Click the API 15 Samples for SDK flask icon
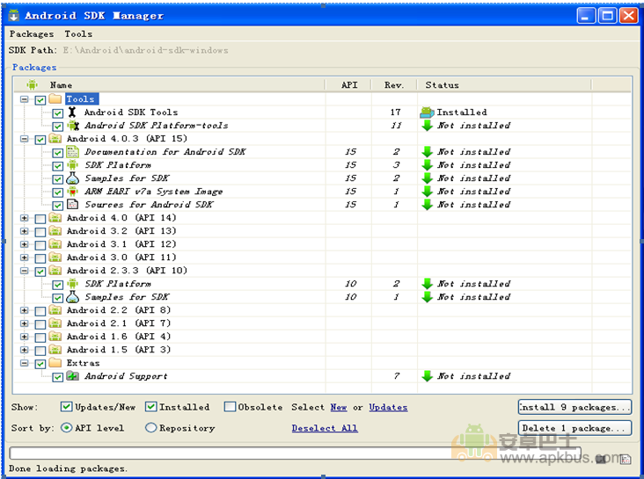Image resolution: width=644 pixels, height=479 pixels. pyautogui.click(x=73, y=178)
